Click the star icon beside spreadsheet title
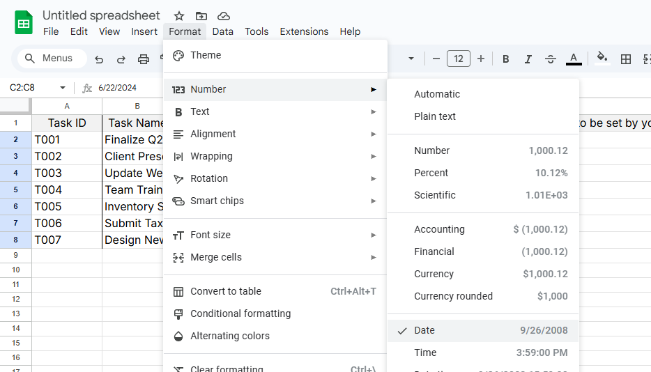 (179, 16)
